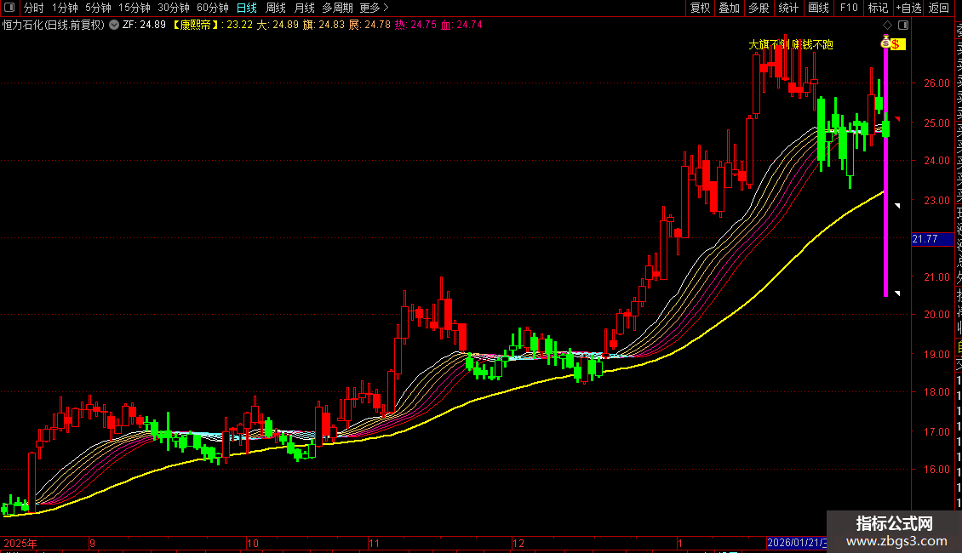The image size is (962, 553).
Task: Open the 多股 multi-stock view
Action: pyautogui.click(x=759, y=8)
